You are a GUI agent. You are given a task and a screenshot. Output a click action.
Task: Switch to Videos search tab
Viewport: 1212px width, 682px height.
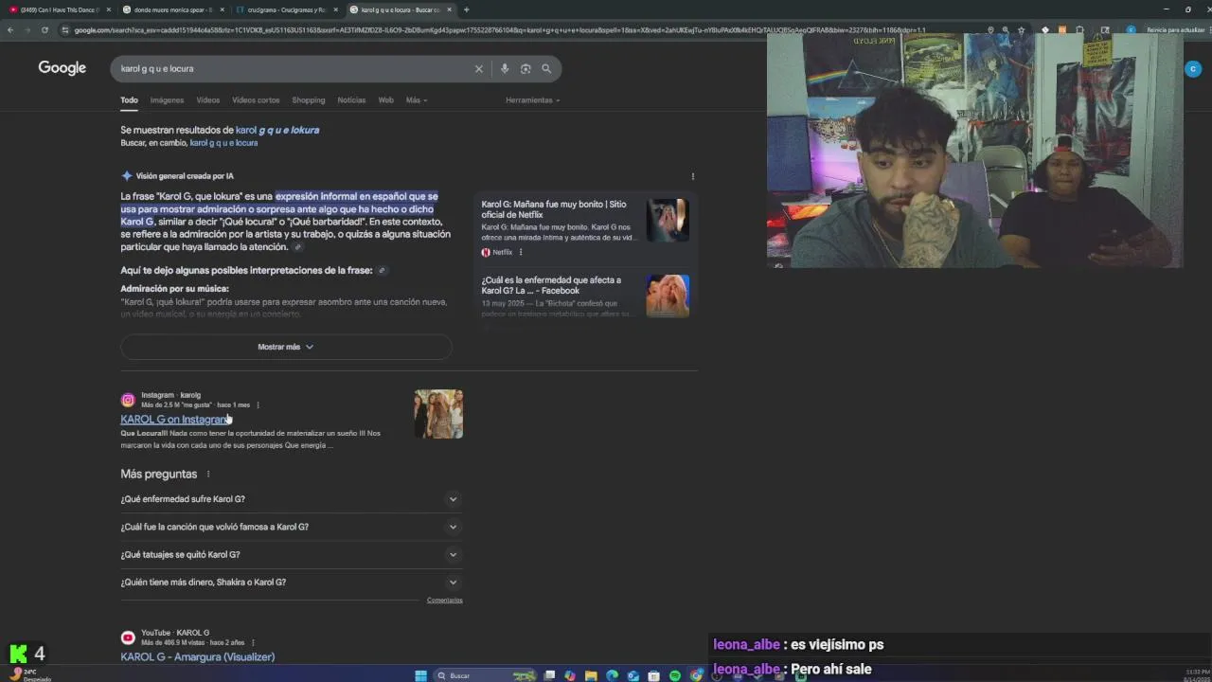click(207, 99)
